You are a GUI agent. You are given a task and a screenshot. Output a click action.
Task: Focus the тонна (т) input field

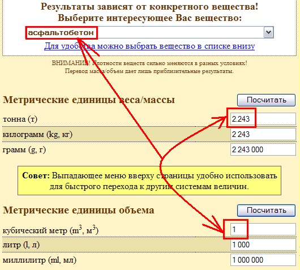(x=263, y=119)
